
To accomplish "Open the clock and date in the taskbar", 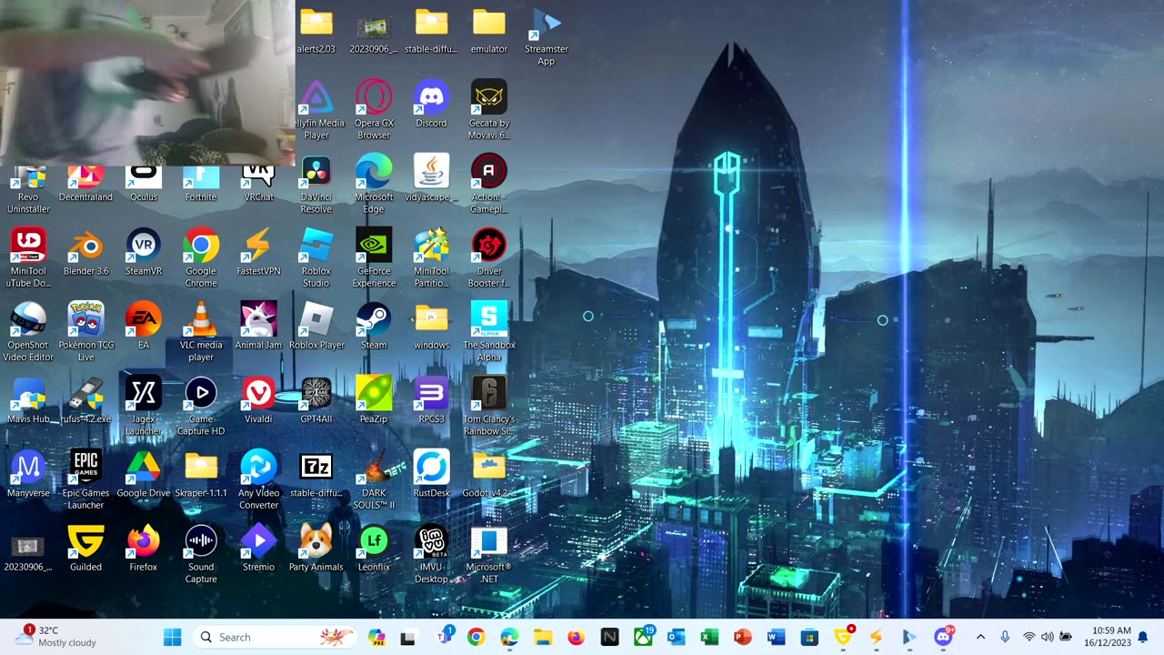I will click(1108, 637).
